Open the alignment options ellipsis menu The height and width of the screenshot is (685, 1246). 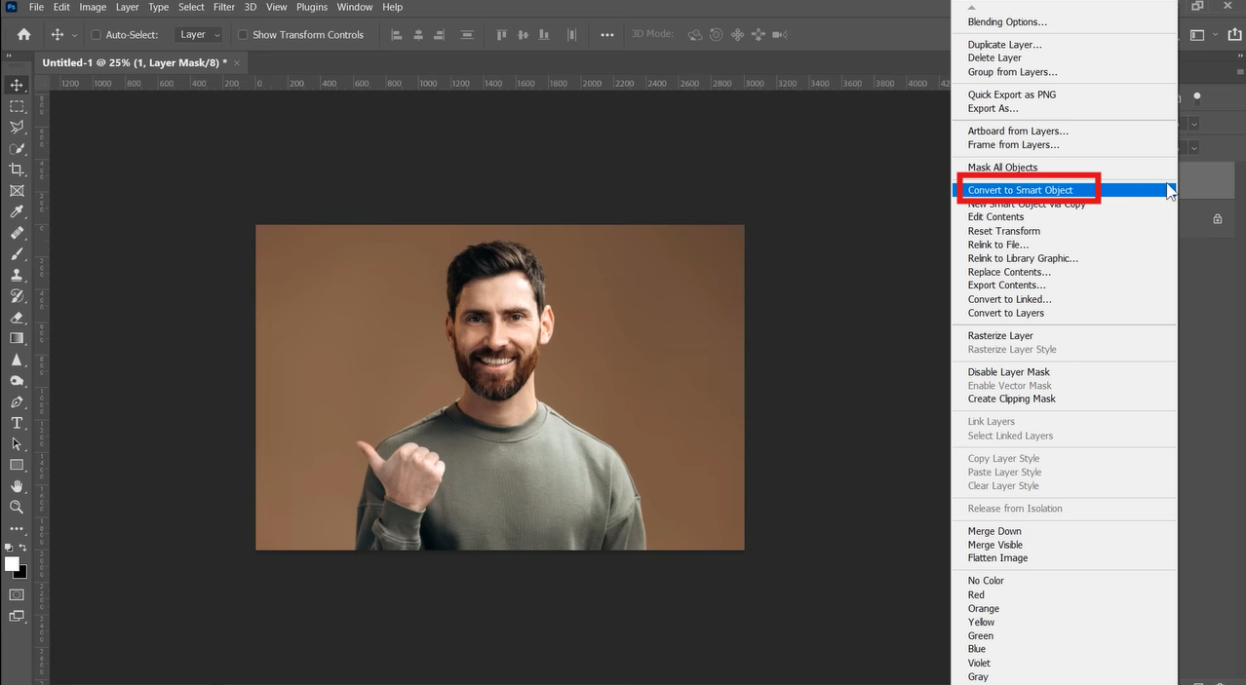pos(606,34)
